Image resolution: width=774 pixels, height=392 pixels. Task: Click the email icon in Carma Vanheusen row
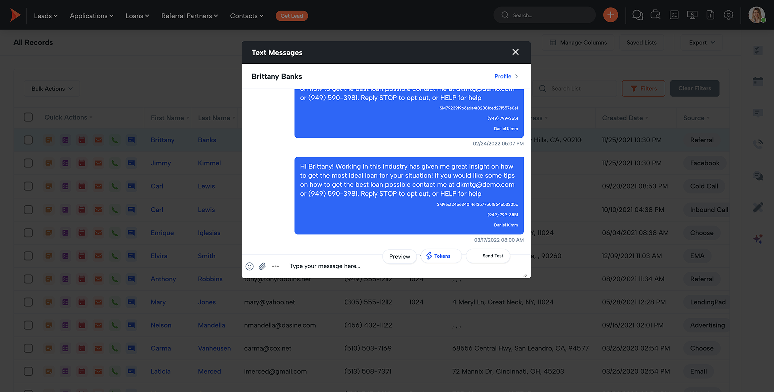point(98,348)
